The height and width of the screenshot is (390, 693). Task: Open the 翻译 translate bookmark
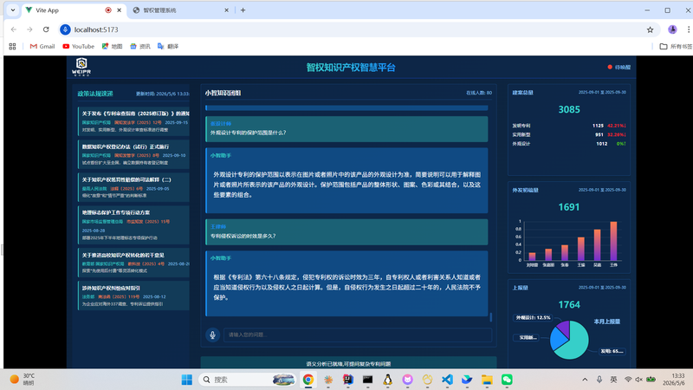click(168, 47)
